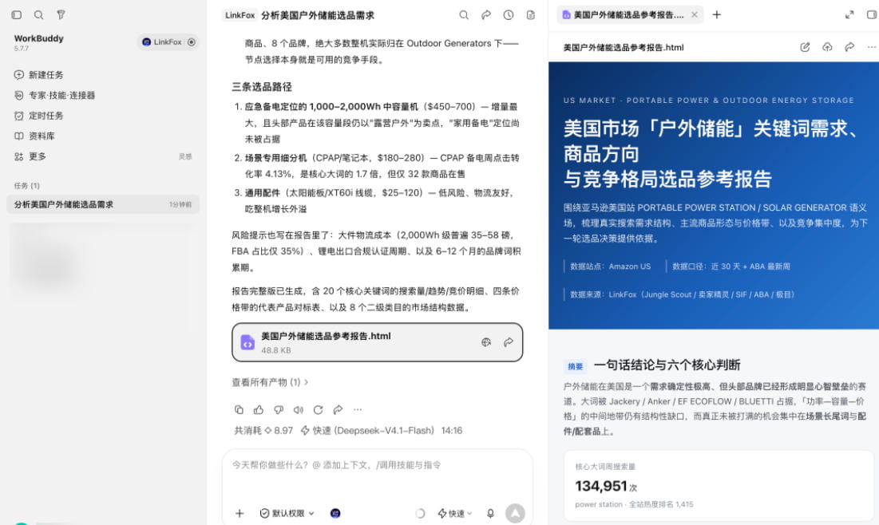Add an attachment using the plus icon
Screen dimensions: 879x525
(240, 513)
